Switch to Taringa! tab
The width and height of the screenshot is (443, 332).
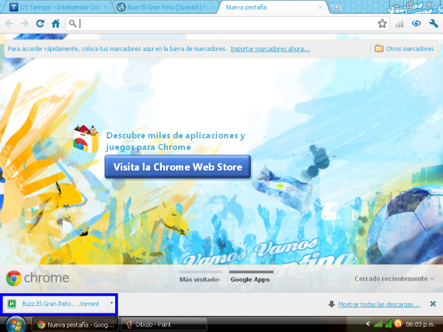(58, 8)
